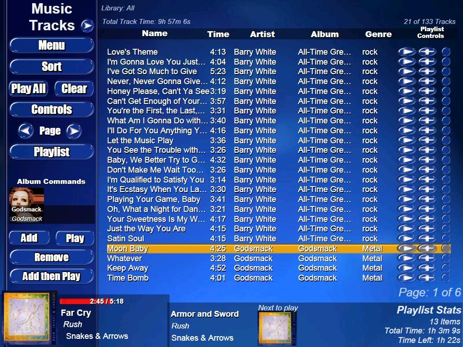Click the now playing Snakes & Arrows cover

point(29,318)
